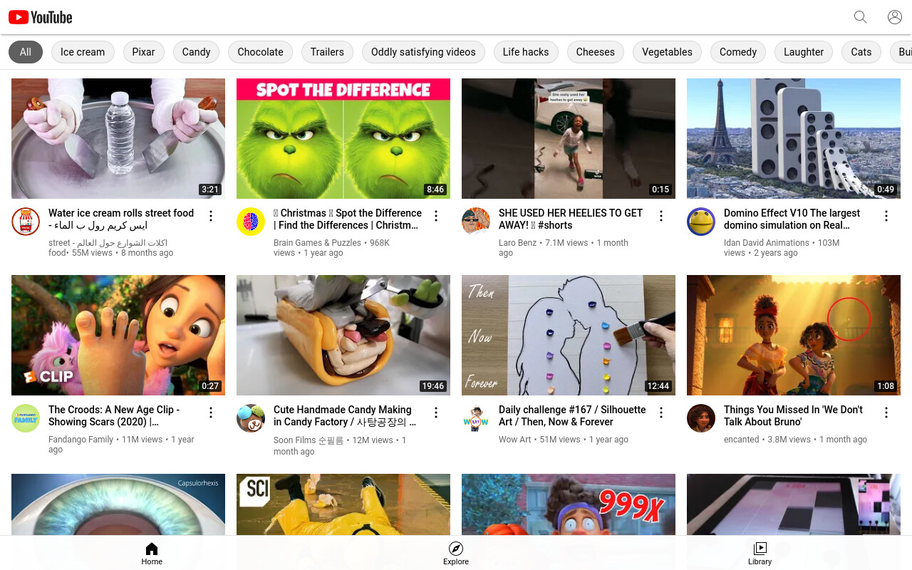
Task: Filter by Vegetables chip
Action: click(667, 52)
